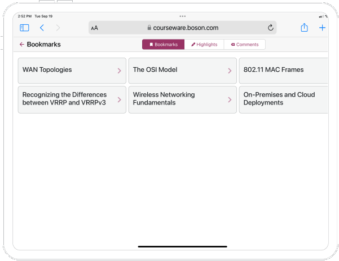339x261 pixels.
Task: Reload the courseware page
Action: [271, 28]
